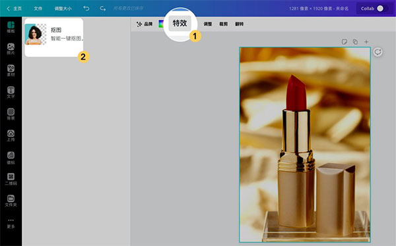Open the 文件夹 folder sidebar icon

(x=11, y=201)
